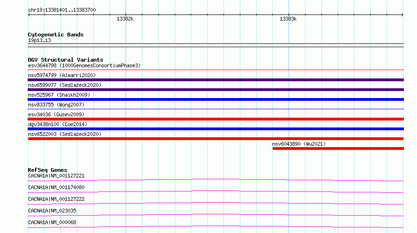Open transcript CACNA1A|NM_023035 label
417x233 pixels.
click(52, 211)
